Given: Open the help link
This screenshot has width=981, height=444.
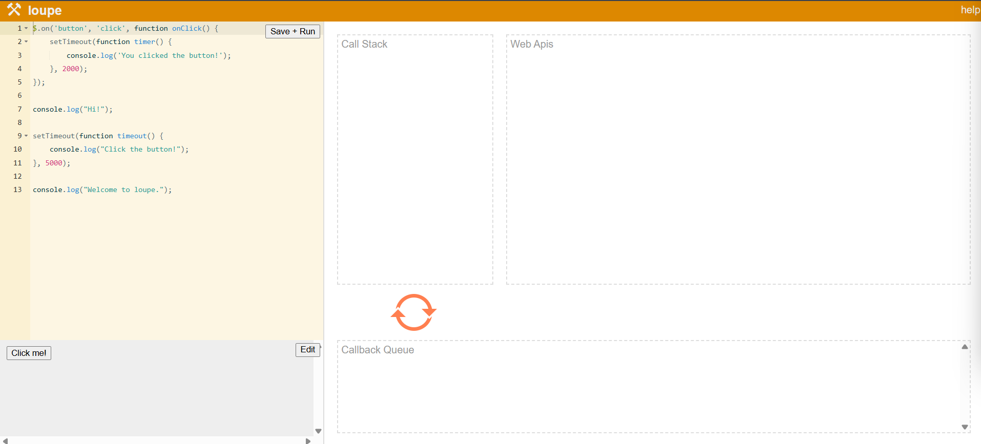Looking at the screenshot, I should click(970, 10).
